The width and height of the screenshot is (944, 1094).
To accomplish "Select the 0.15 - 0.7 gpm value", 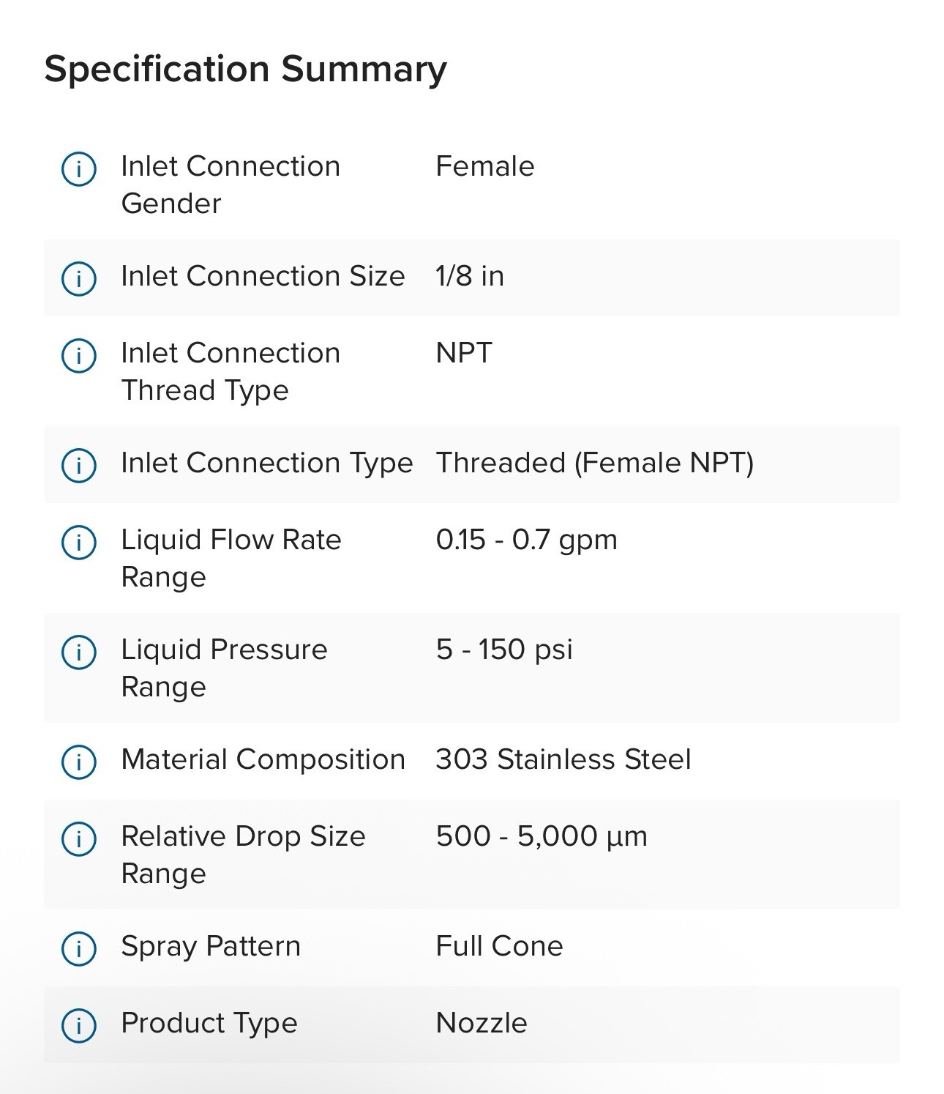I will pos(527,540).
